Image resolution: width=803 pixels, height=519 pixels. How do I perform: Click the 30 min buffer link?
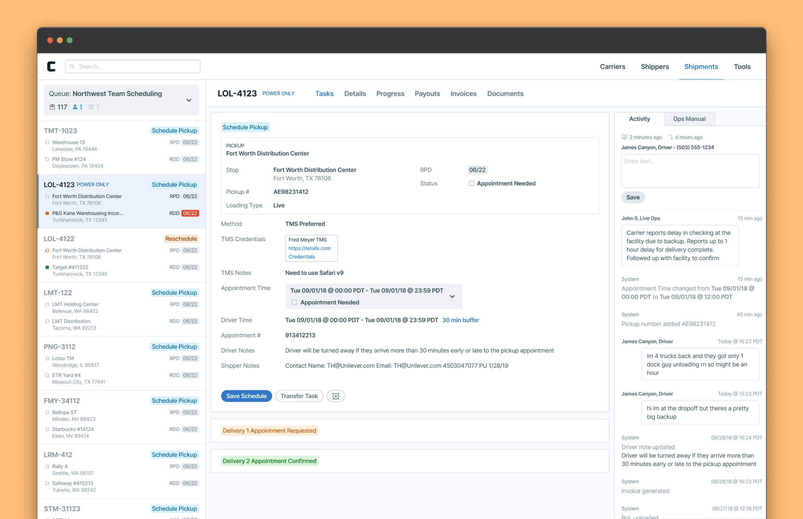(461, 320)
